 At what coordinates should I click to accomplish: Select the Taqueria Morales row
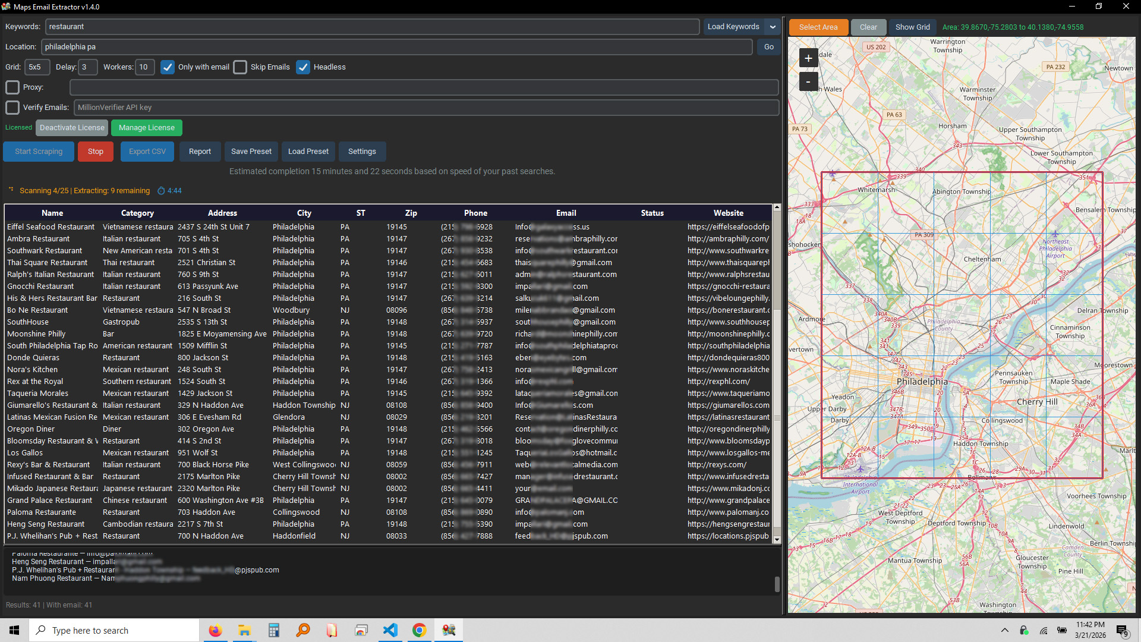(389, 394)
